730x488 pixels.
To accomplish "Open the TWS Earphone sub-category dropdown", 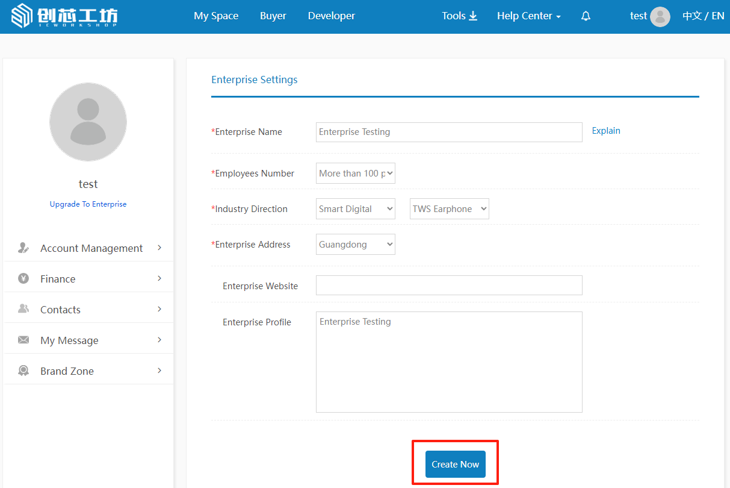I will point(449,209).
